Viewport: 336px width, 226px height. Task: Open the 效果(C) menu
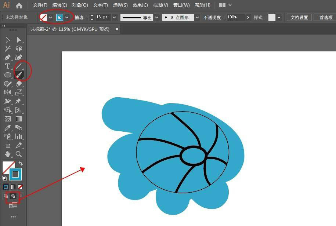point(140,5)
